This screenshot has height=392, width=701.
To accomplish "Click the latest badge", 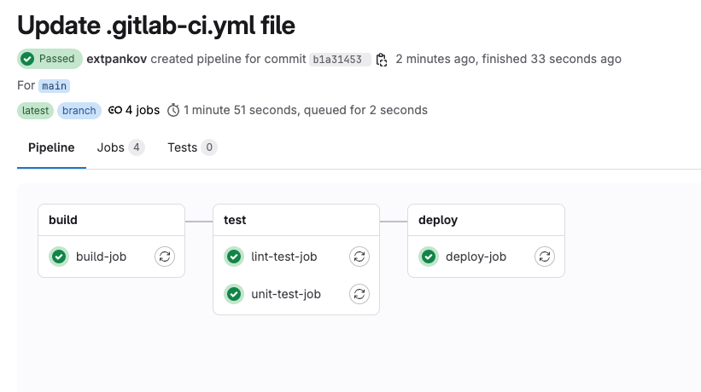I will pyautogui.click(x=35, y=111).
